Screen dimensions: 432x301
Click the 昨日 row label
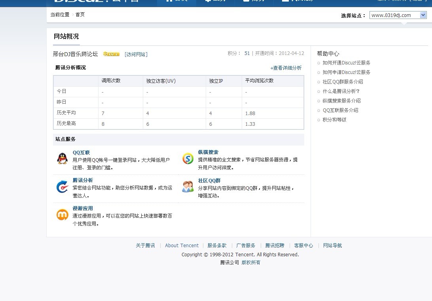[61, 102]
